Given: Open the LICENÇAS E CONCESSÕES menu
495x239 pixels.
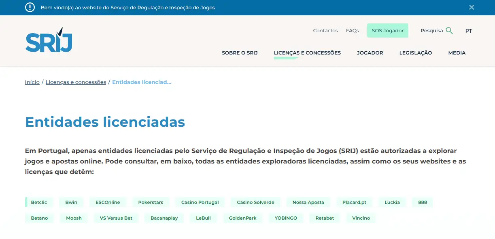Looking at the screenshot, I should point(307,53).
